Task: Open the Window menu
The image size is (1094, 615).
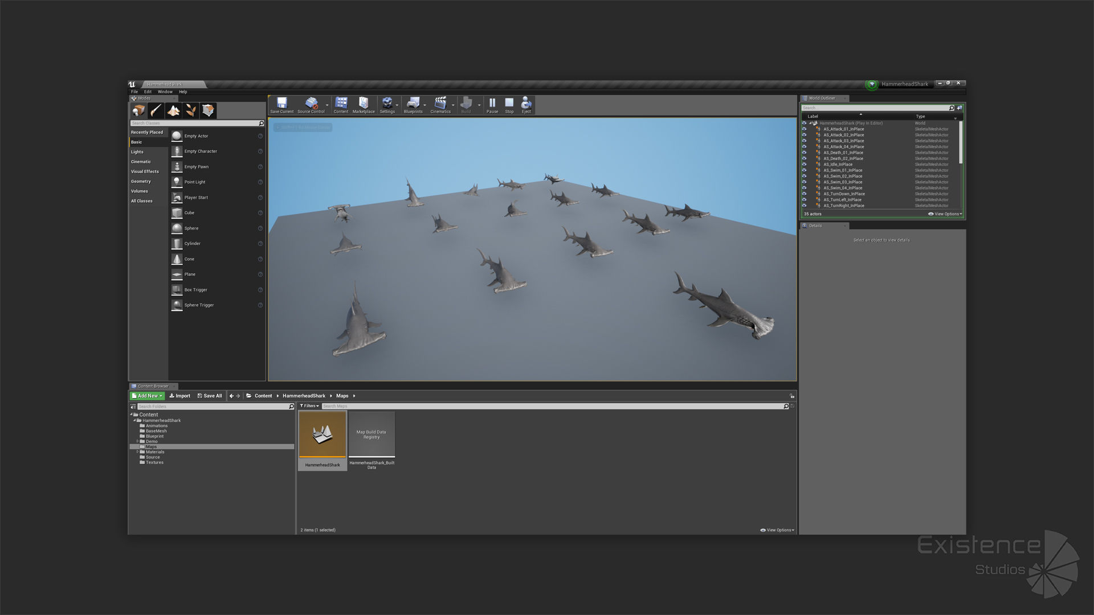Action: click(x=165, y=92)
